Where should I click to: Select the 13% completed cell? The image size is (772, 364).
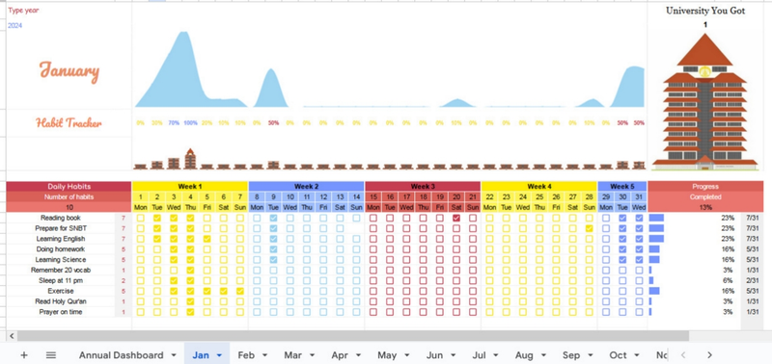[x=705, y=207]
